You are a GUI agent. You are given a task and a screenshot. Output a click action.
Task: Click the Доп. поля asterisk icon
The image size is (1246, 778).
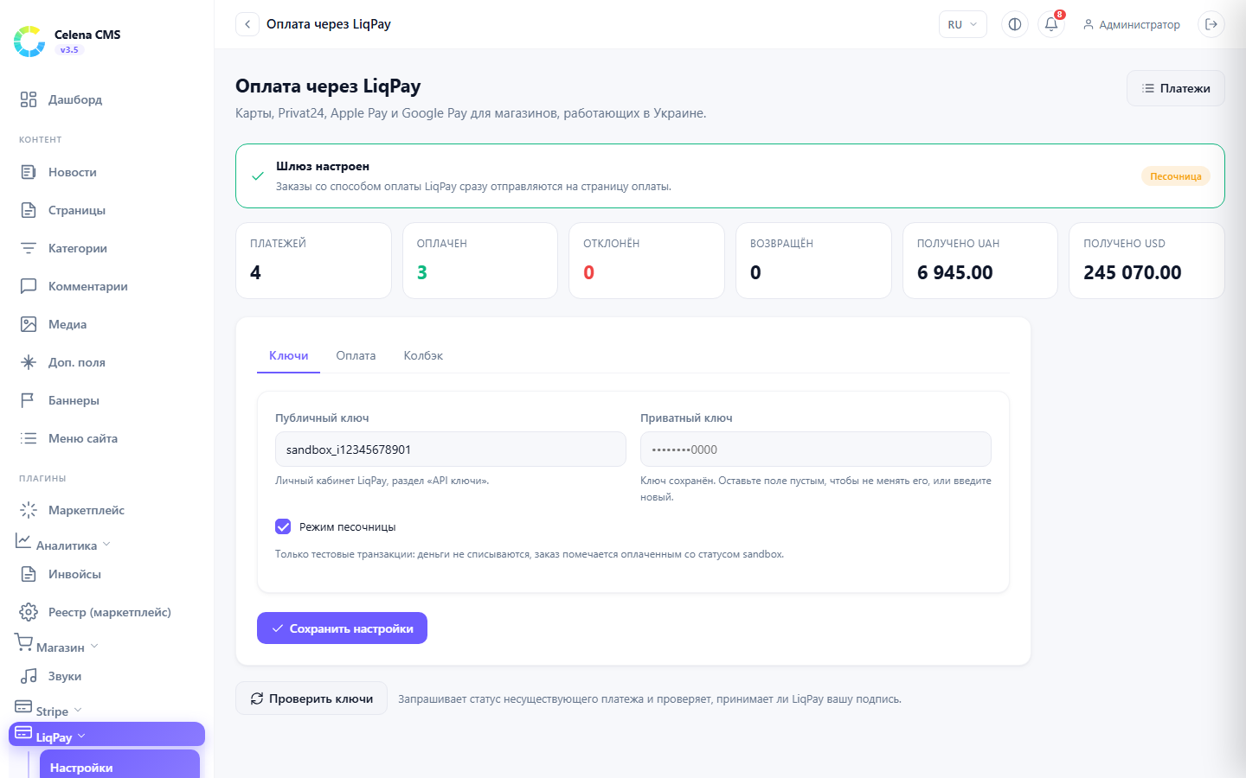29,362
